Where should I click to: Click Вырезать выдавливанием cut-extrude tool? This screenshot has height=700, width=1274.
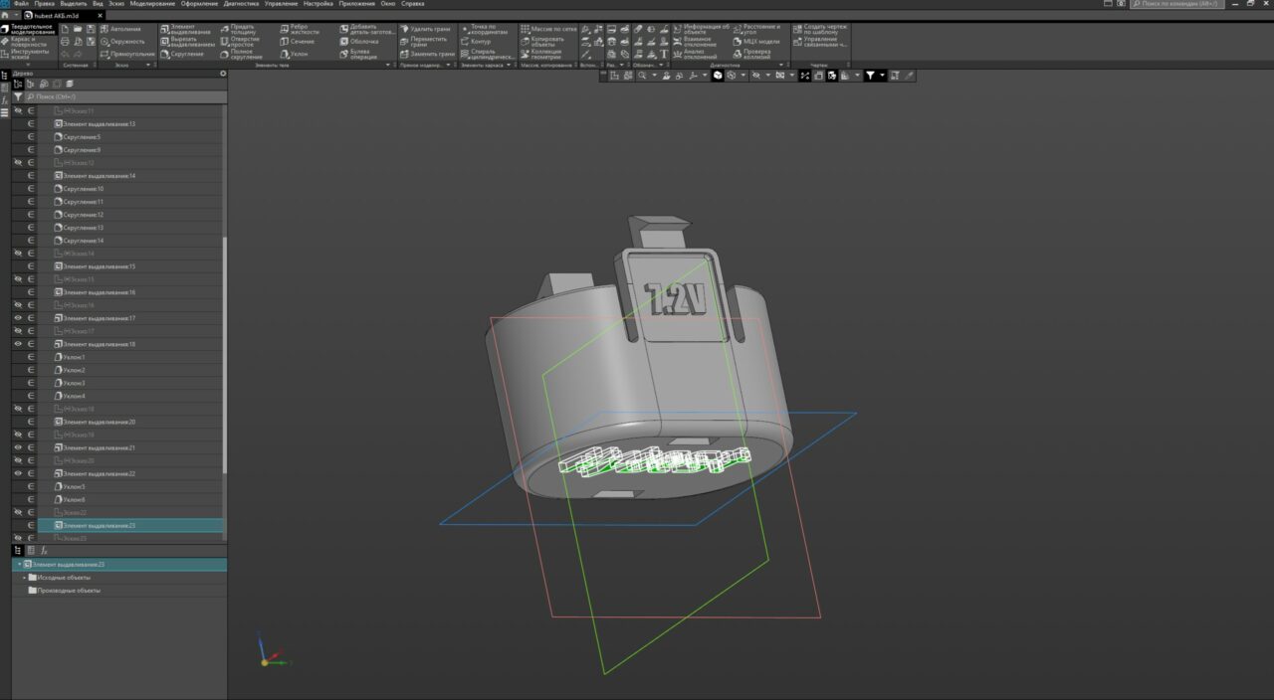[187, 42]
